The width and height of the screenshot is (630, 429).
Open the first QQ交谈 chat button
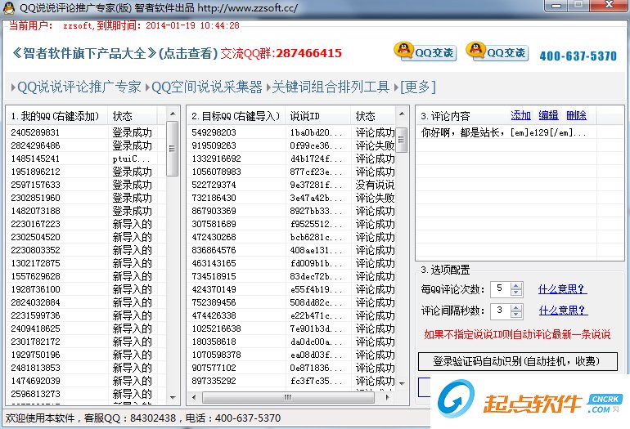tap(425, 51)
